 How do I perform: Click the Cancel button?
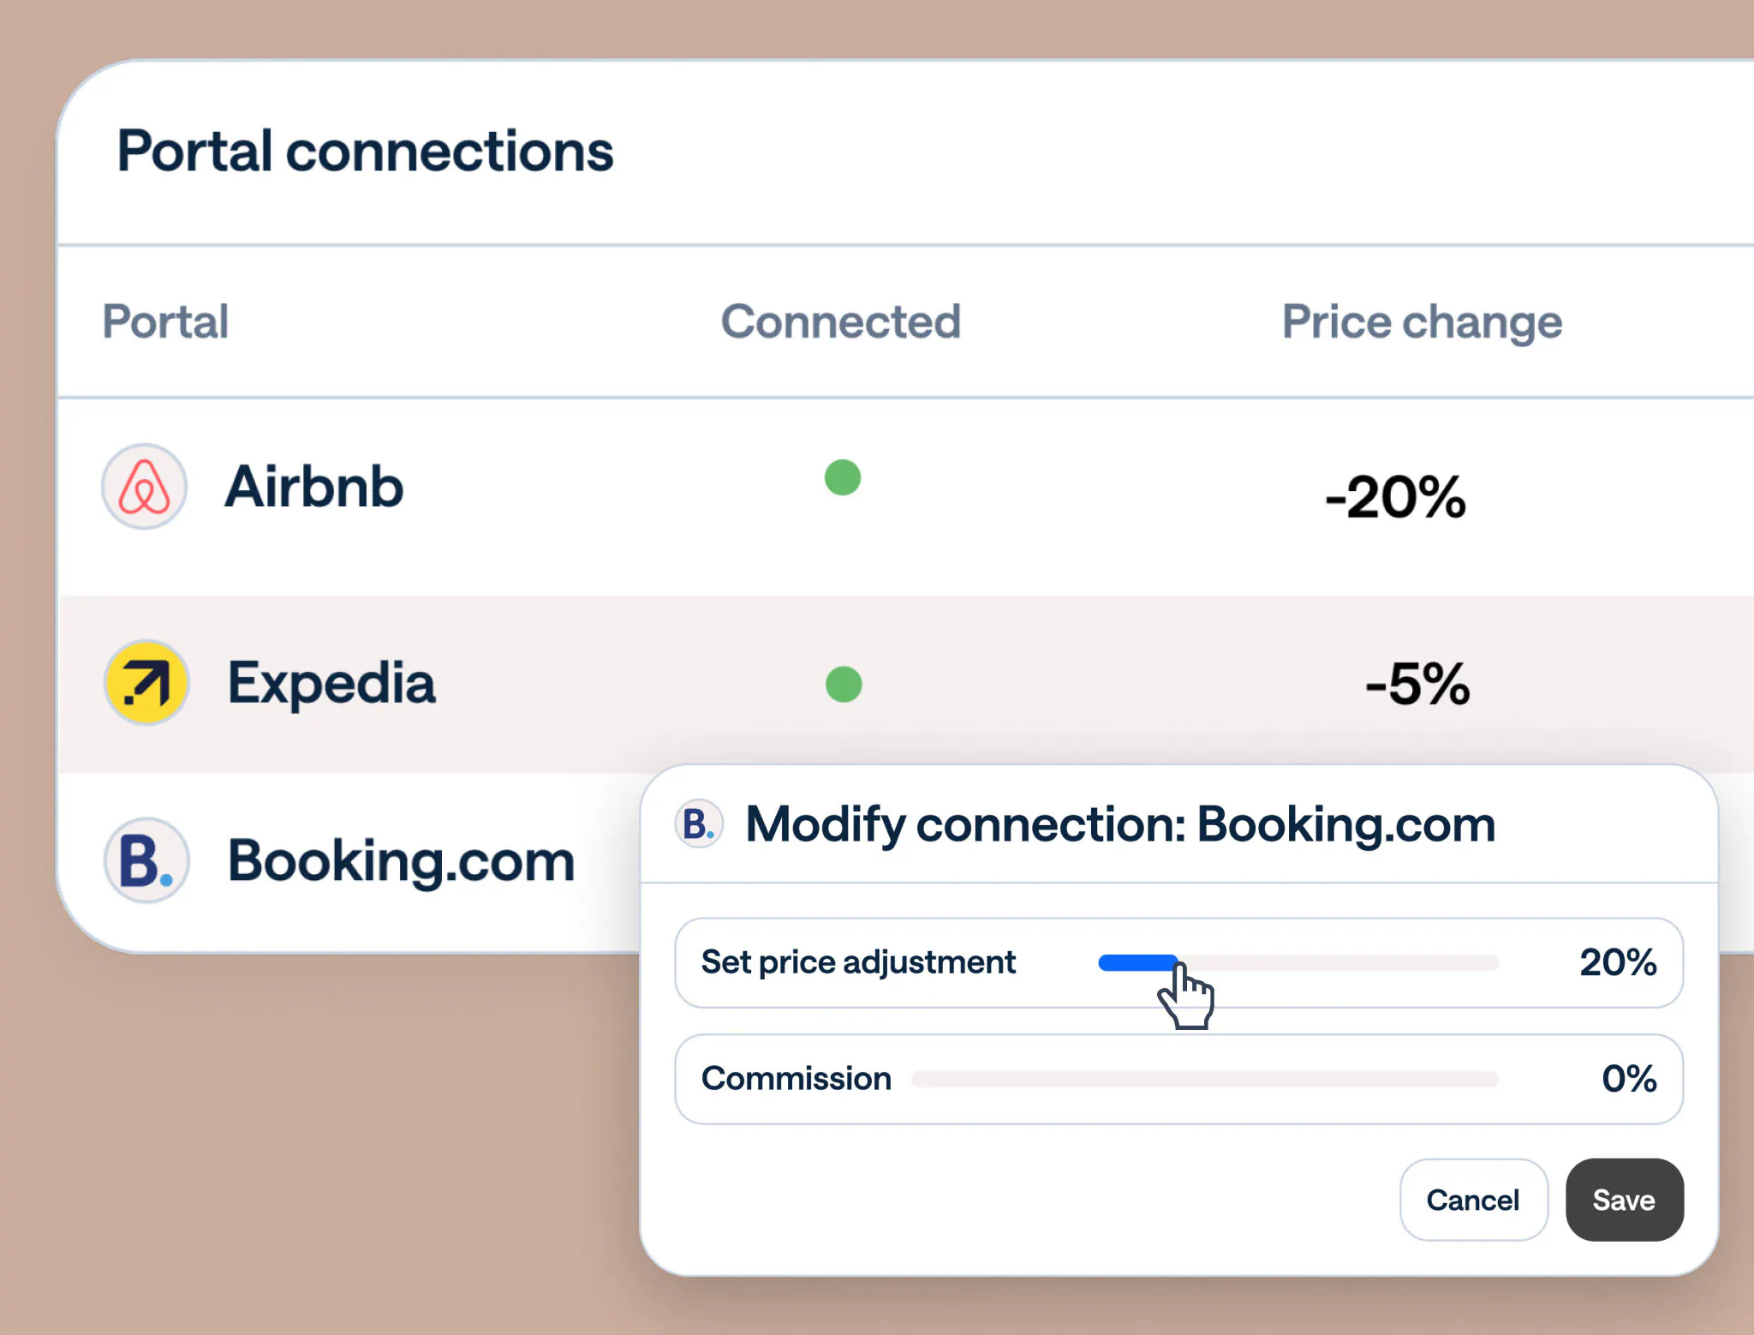pyautogui.click(x=1473, y=1200)
